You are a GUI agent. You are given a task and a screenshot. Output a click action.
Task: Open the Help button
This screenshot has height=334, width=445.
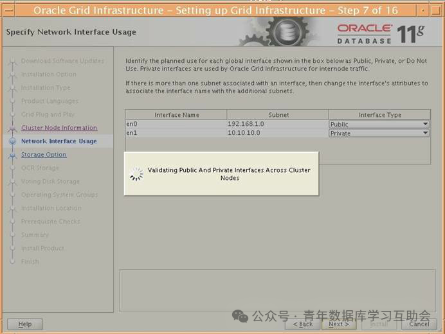pos(25,324)
